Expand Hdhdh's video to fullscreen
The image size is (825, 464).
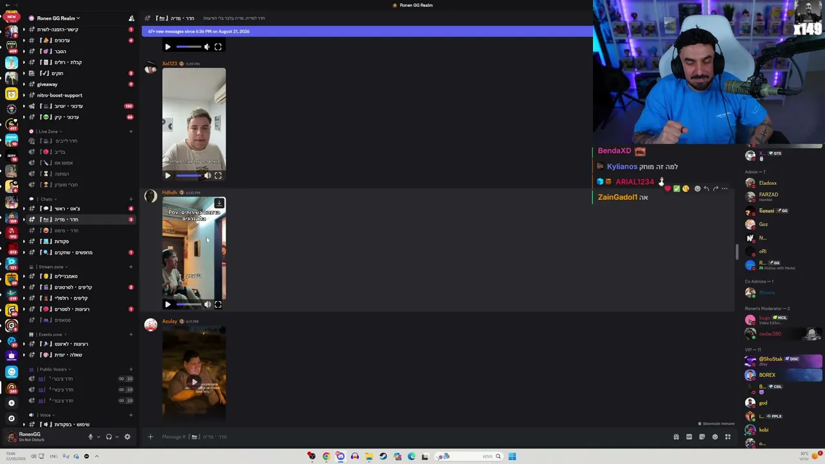click(218, 304)
